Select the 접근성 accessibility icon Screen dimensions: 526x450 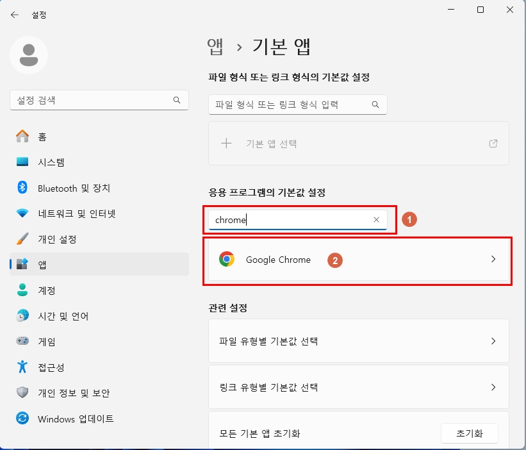(22, 367)
